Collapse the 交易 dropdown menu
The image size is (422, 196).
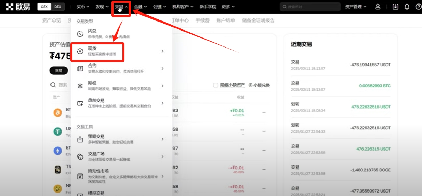coord(121,7)
